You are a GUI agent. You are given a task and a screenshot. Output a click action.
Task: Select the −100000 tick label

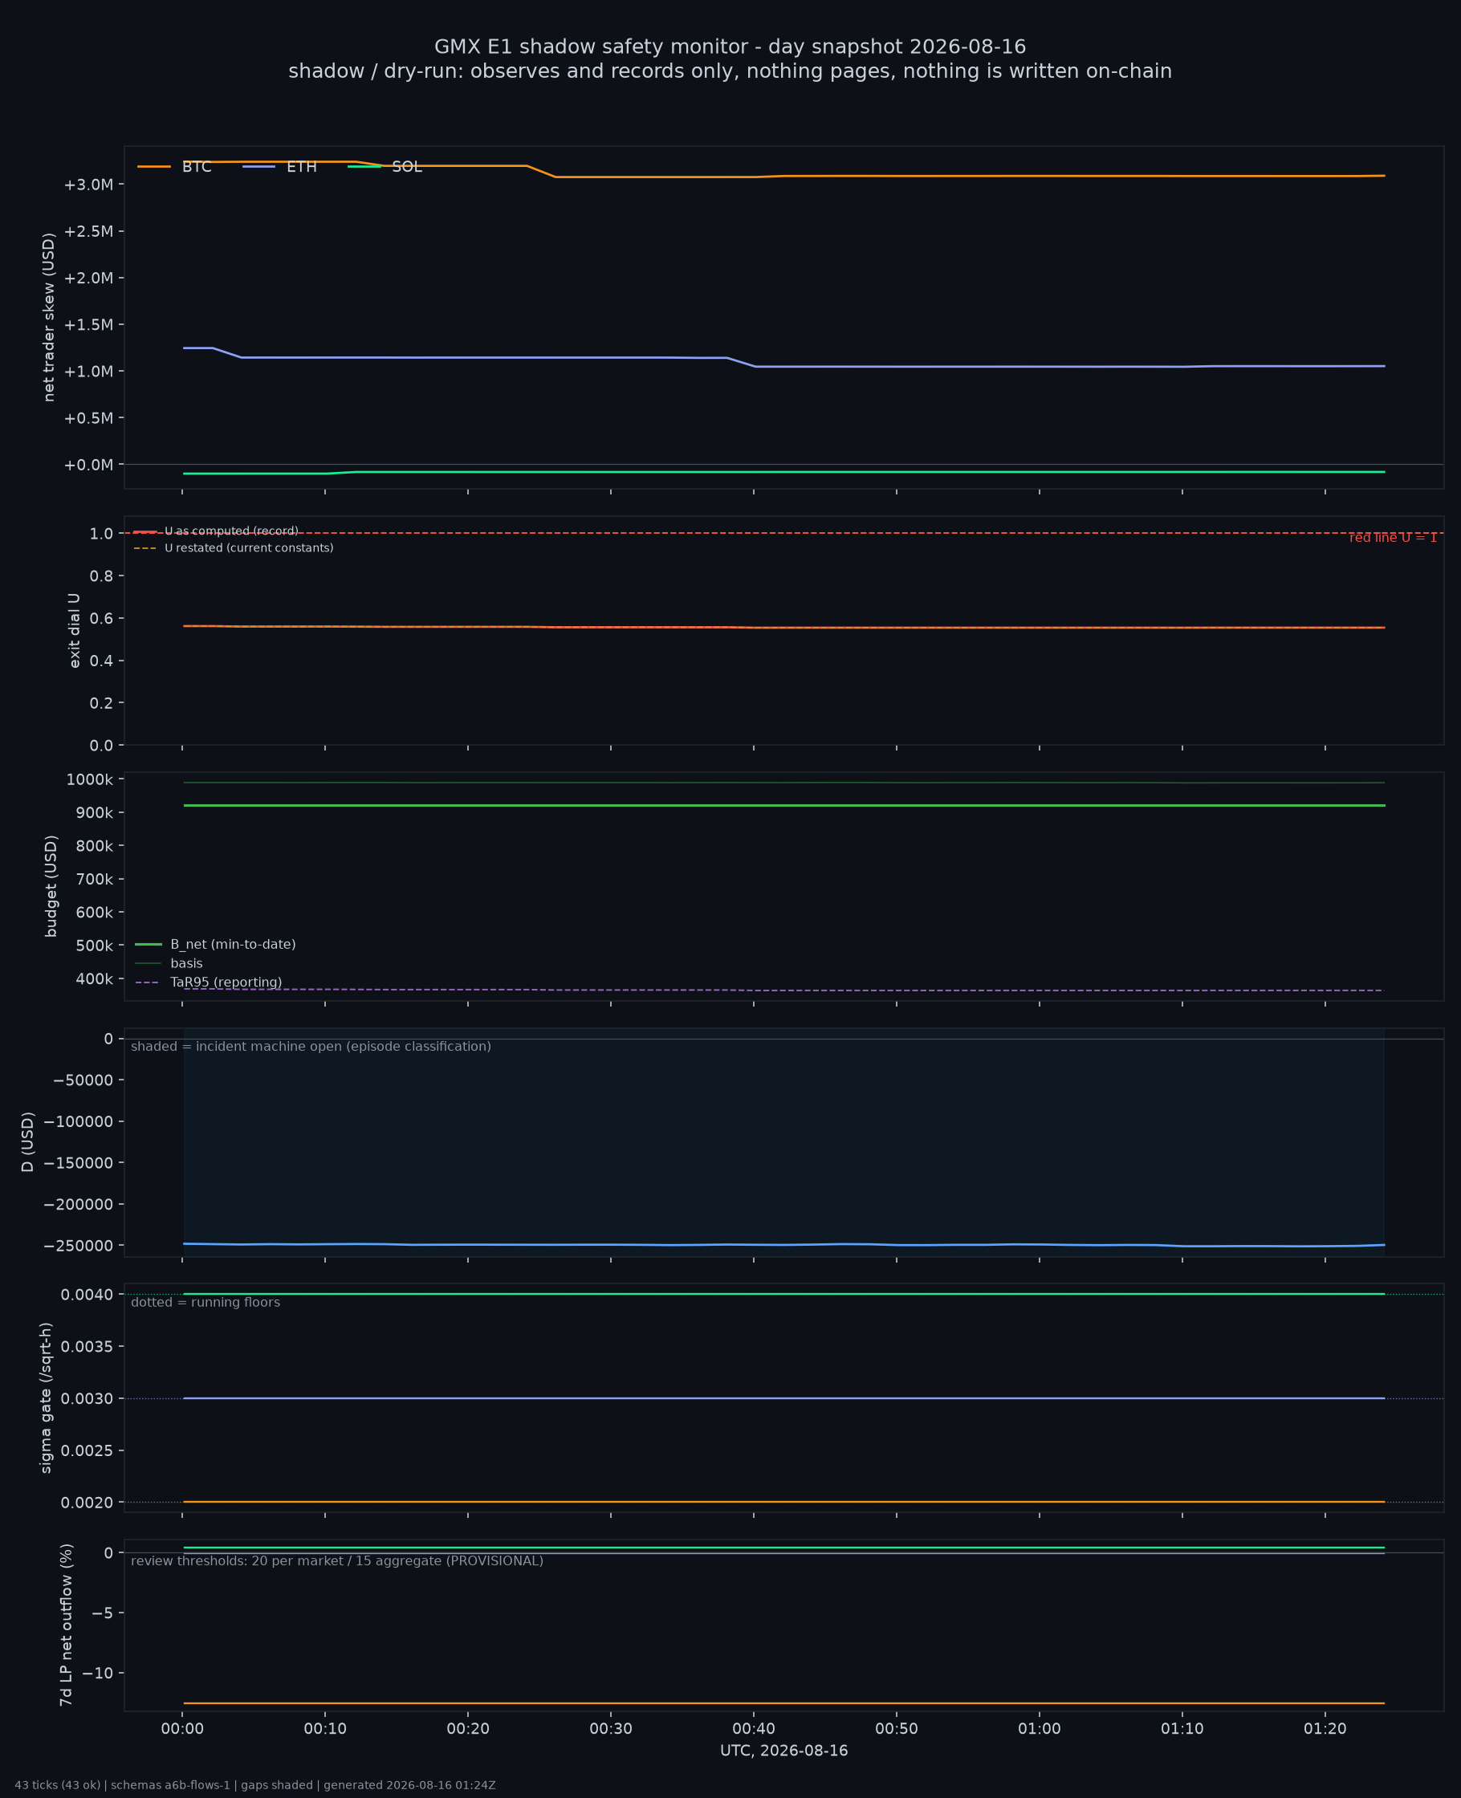click(x=79, y=1121)
